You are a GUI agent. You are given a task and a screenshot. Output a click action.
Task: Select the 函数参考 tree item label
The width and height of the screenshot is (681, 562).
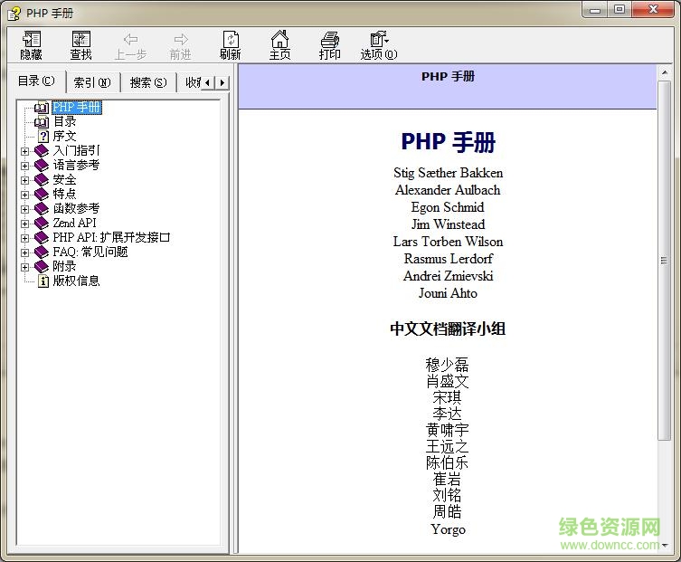tap(77, 209)
